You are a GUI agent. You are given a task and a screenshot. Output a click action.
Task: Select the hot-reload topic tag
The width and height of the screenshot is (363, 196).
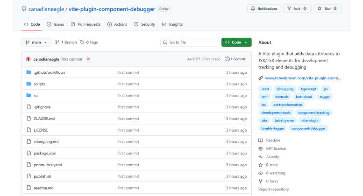tap(304, 97)
